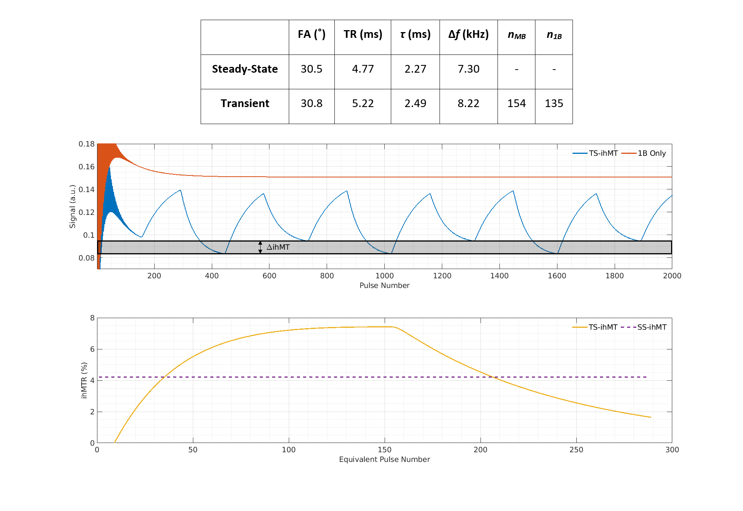Click the Steady-State FA value 30.5

312,69
